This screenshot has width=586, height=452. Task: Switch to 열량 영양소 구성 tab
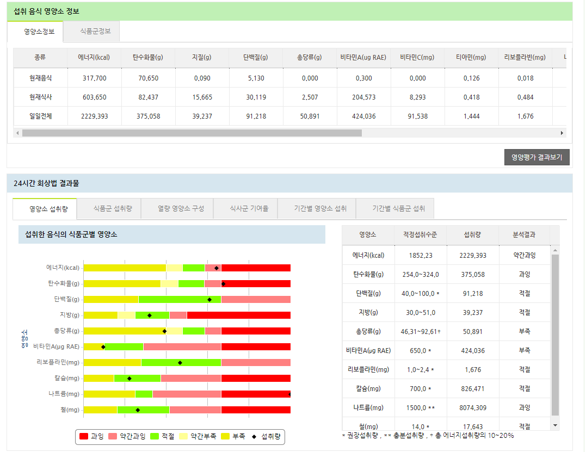click(x=181, y=208)
